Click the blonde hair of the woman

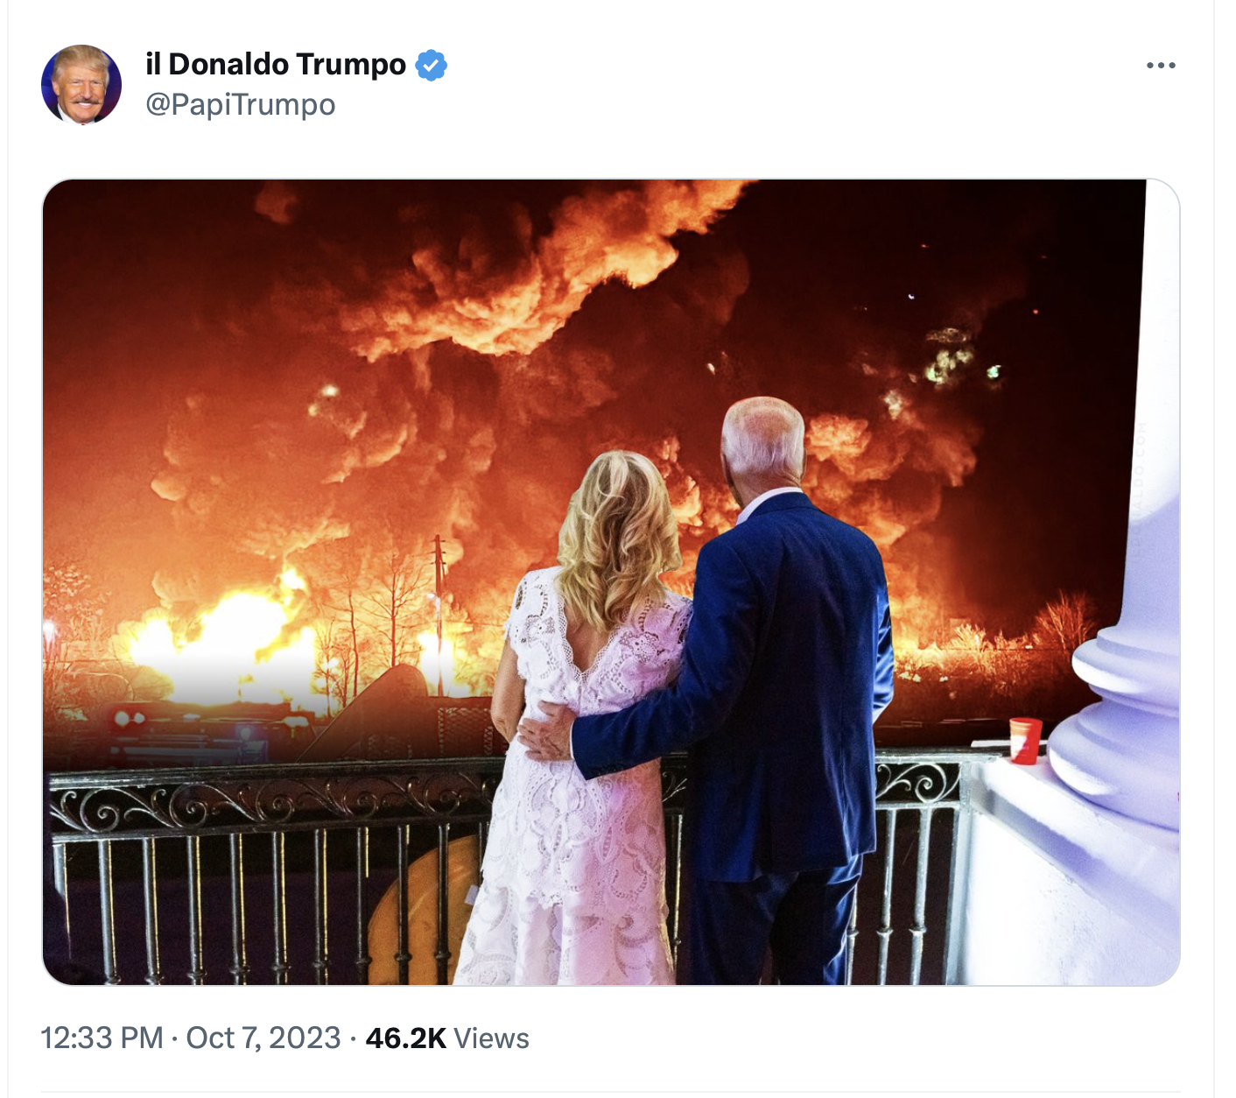click(619, 534)
